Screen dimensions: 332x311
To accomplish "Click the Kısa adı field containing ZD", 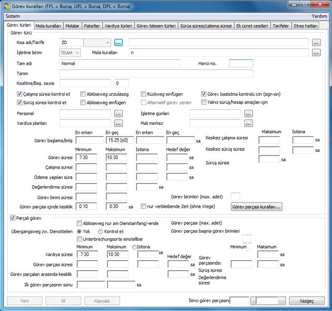I will 71,43.
